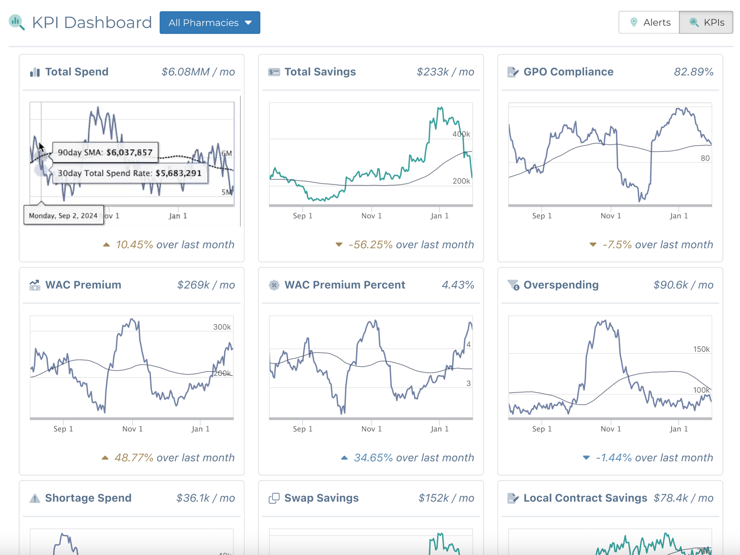The height and width of the screenshot is (555, 740).
Task: Click the Swap Savings swap icon
Action: 274,498
